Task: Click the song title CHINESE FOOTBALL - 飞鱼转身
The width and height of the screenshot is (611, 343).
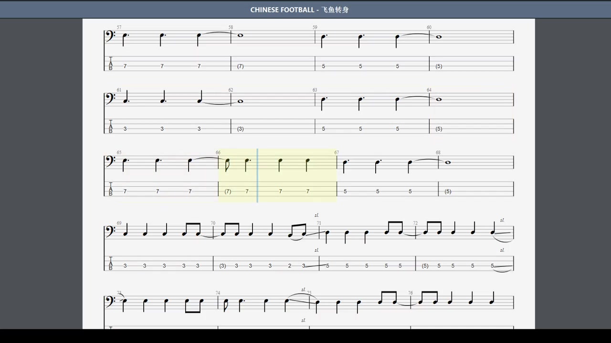Action: click(299, 10)
